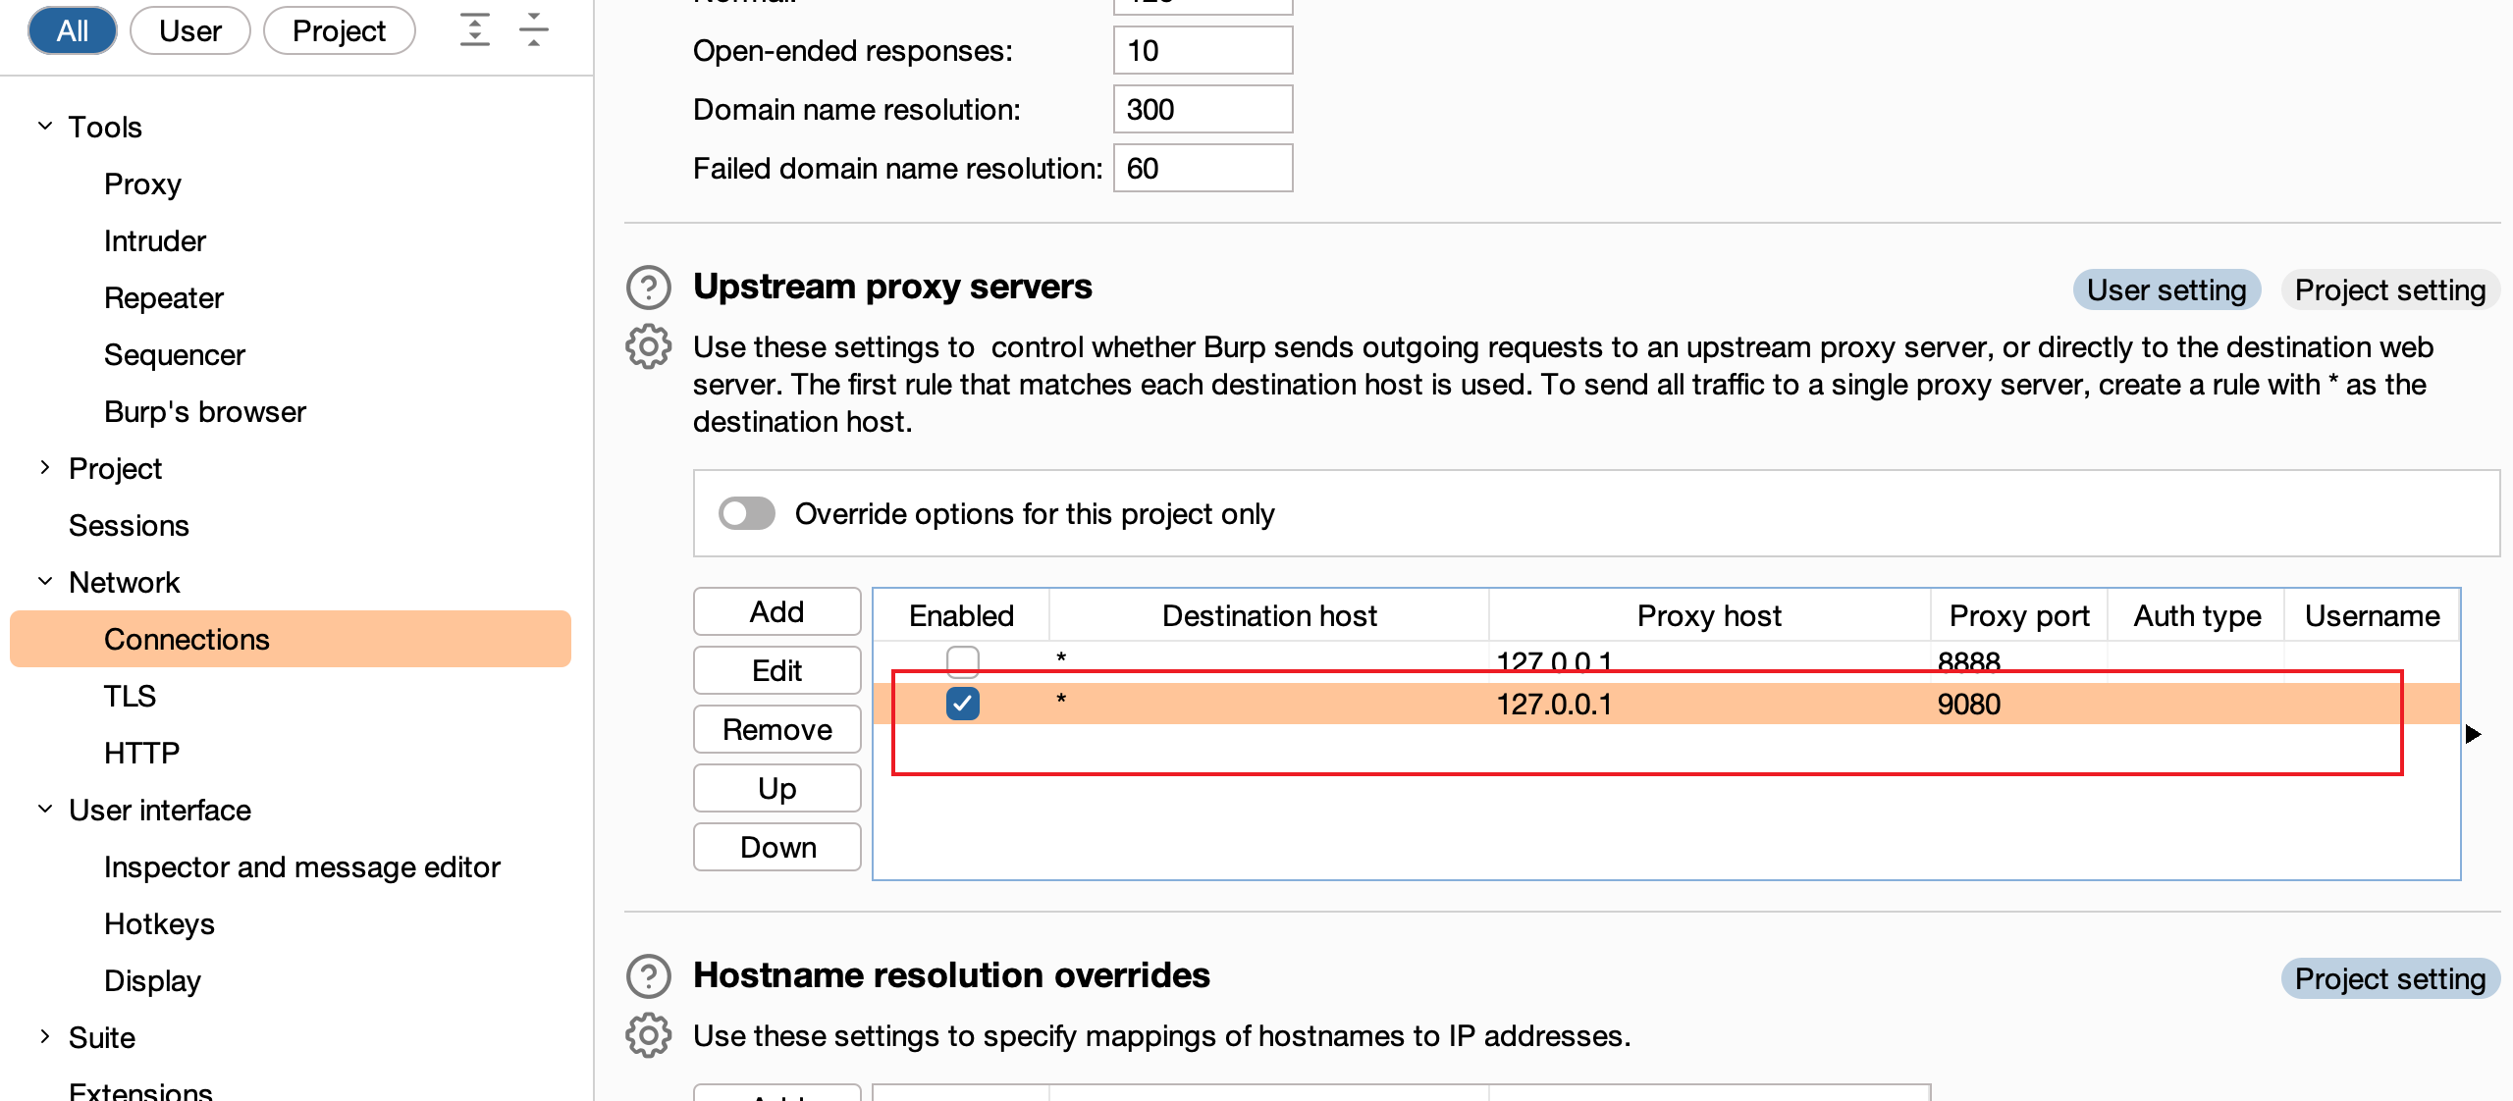Viewport: 2513px width, 1101px height.
Task: Collapse the Tools tree section
Action: coord(45,127)
